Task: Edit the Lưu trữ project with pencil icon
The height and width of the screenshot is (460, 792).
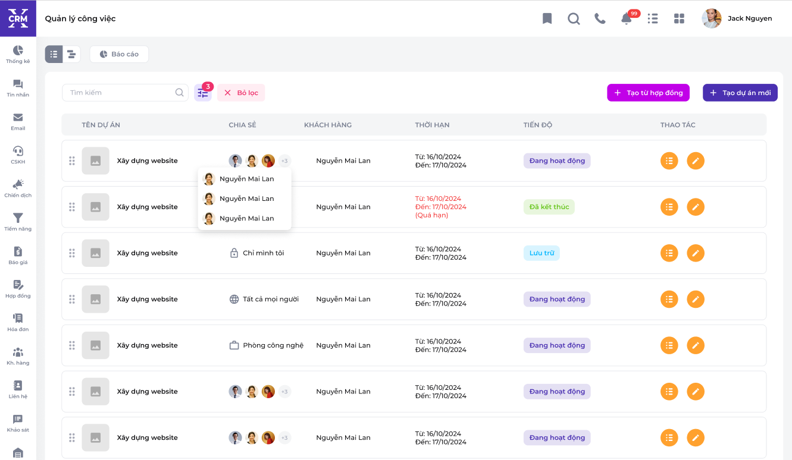Action: coord(696,253)
